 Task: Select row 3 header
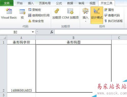click(x=4, y=95)
